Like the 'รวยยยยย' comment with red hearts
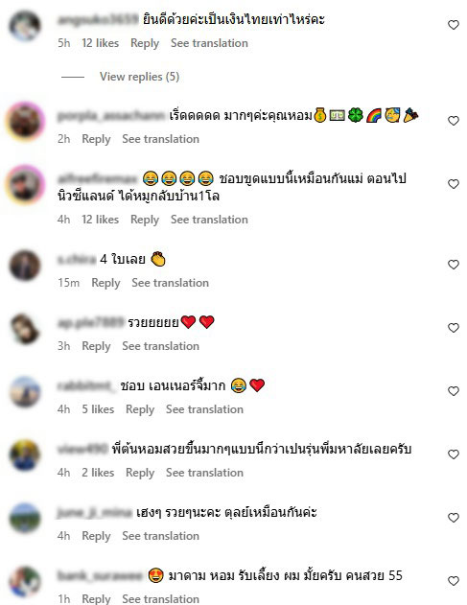Screen dimensions: 467x605 tap(454, 328)
